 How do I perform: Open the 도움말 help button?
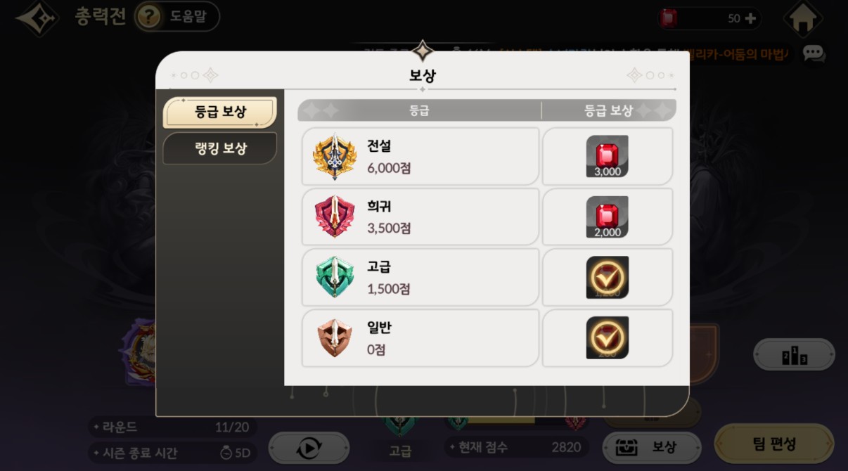[x=176, y=16]
